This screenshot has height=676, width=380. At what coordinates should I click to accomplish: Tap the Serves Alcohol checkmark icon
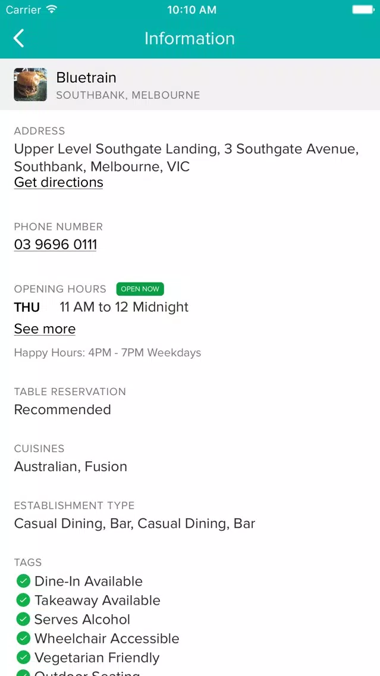[x=23, y=619]
